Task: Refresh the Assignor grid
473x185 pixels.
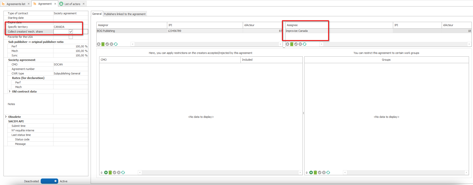Action: tap(116, 44)
